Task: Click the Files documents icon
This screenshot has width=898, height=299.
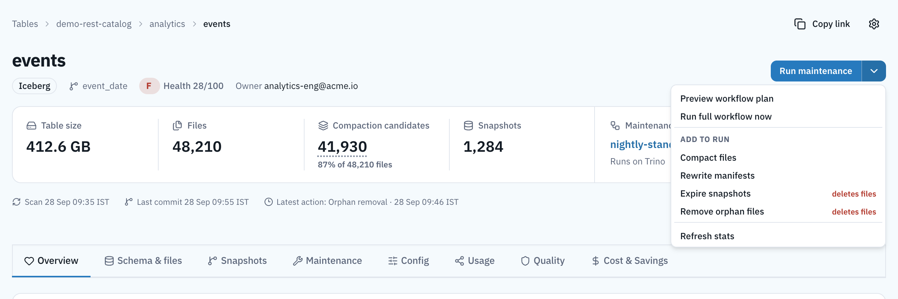Action: coord(177,126)
